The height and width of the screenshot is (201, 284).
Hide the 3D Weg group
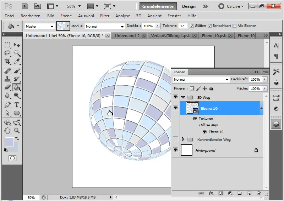(x=175, y=97)
